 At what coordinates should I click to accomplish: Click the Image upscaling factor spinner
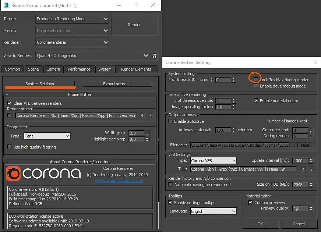[234, 107]
